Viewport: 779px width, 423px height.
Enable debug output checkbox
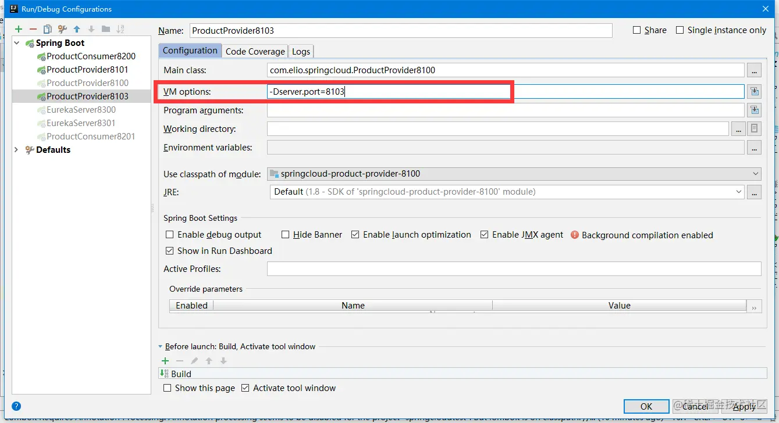[x=170, y=235]
